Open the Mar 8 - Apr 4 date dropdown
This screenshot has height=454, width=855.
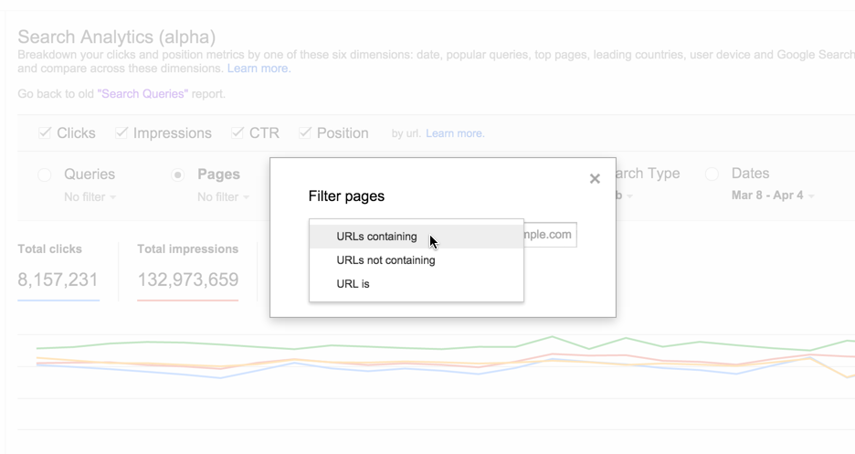click(773, 195)
